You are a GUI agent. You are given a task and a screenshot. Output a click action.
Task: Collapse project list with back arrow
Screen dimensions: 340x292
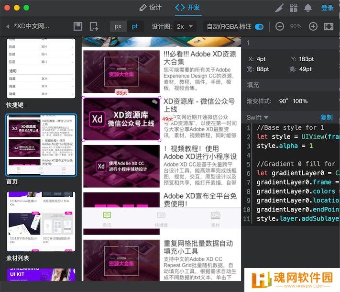tap(7, 26)
